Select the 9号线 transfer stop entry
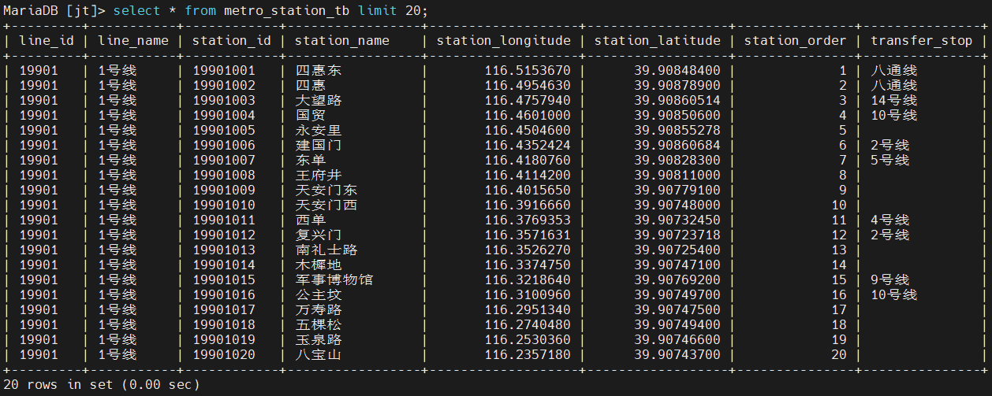 889,280
